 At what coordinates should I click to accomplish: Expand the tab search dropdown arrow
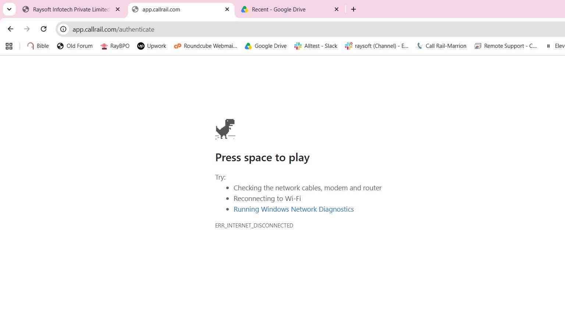click(x=9, y=9)
